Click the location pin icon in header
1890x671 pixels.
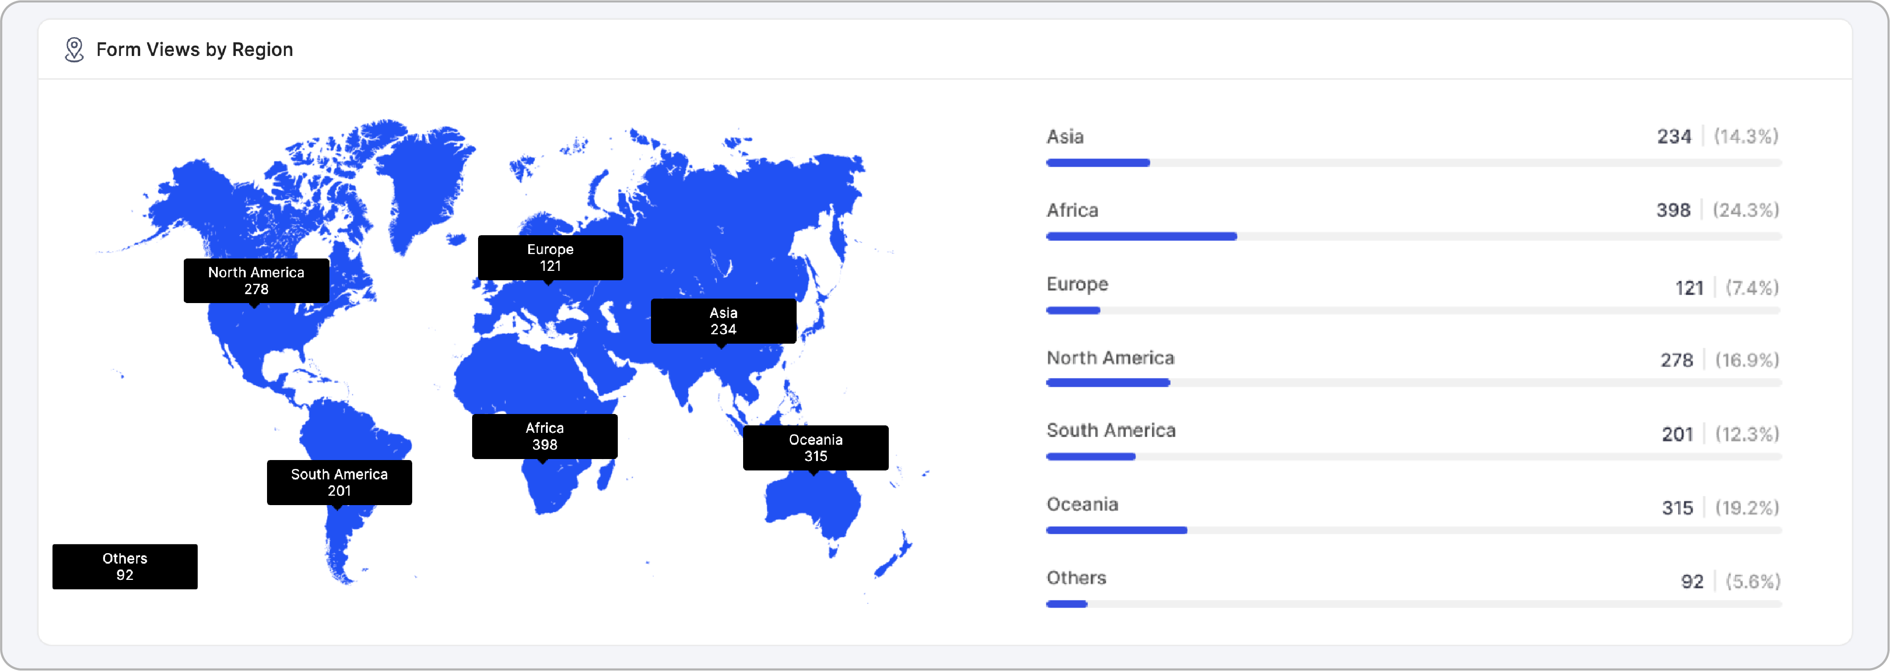click(x=74, y=50)
